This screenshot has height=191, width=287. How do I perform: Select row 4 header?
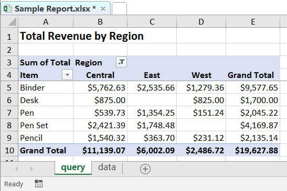click(9, 75)
